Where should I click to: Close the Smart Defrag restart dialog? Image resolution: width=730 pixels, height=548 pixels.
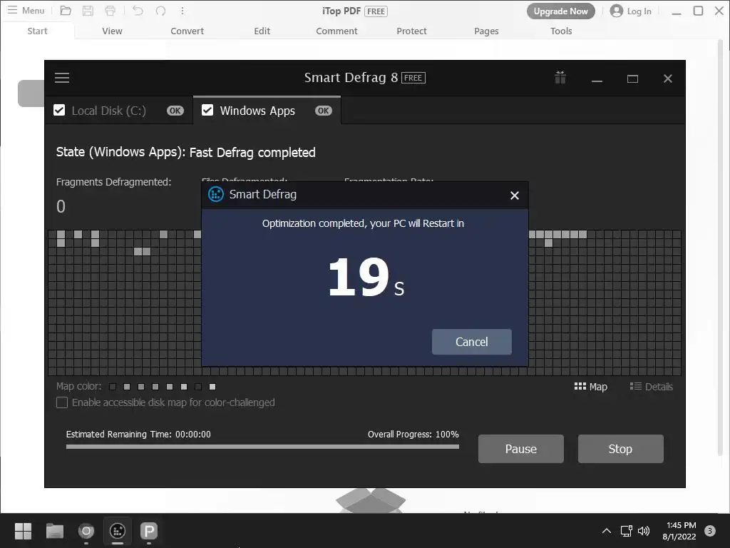click(515, 196)
